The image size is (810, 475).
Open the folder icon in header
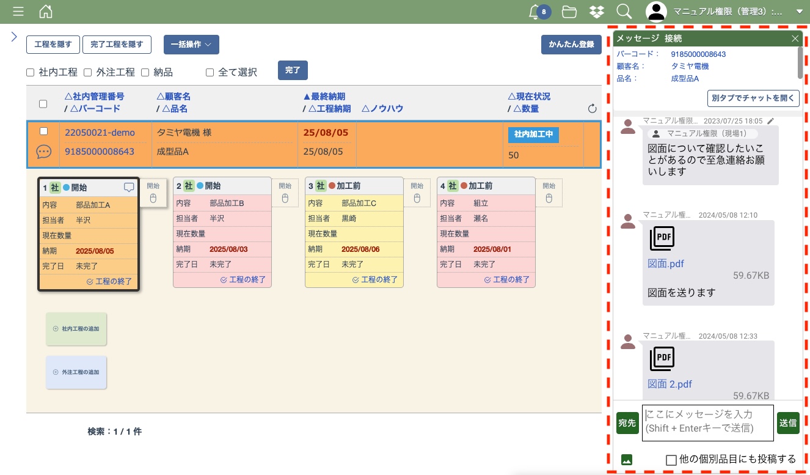[569, 12]
